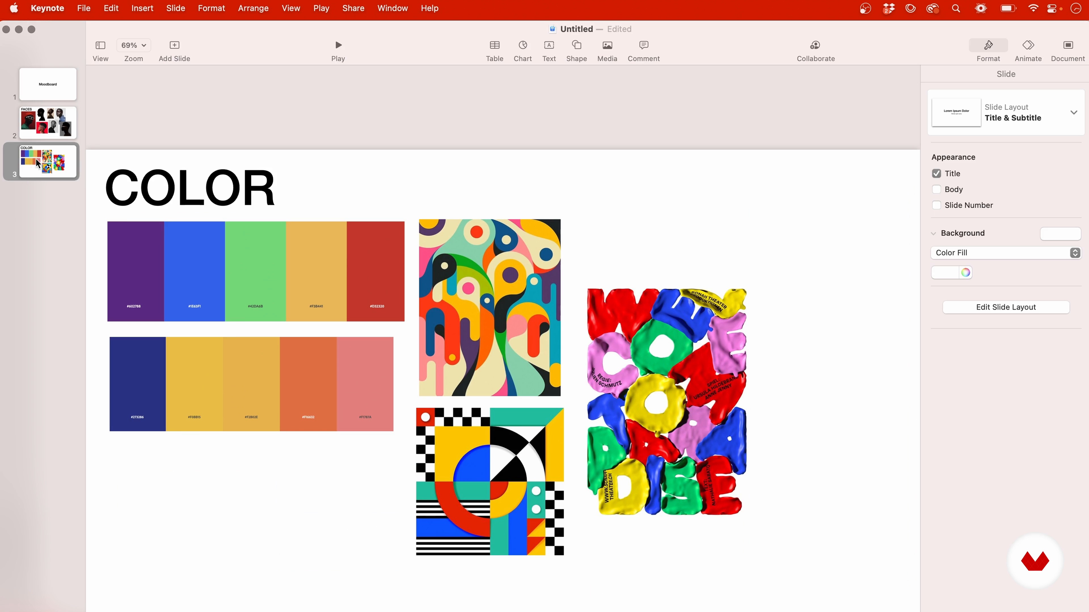Uncheck the Title checkbox

936,174
